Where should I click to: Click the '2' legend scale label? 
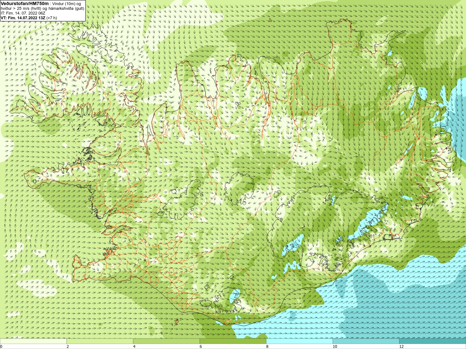click(68, 347)
